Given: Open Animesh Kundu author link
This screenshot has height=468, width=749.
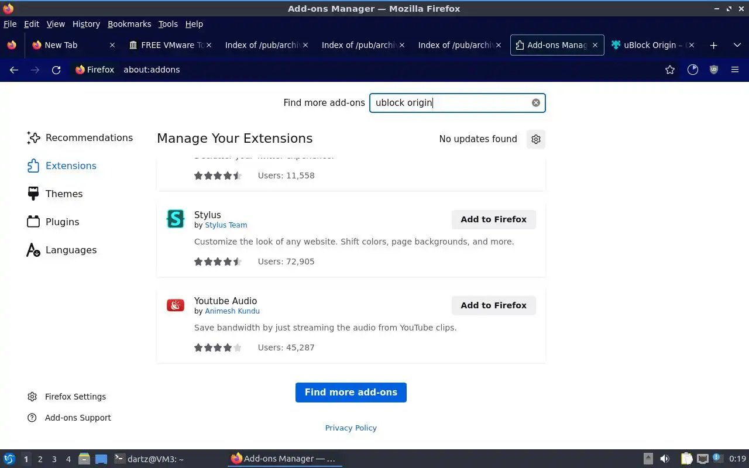Looking at the screenshot, I should point(232,311).
